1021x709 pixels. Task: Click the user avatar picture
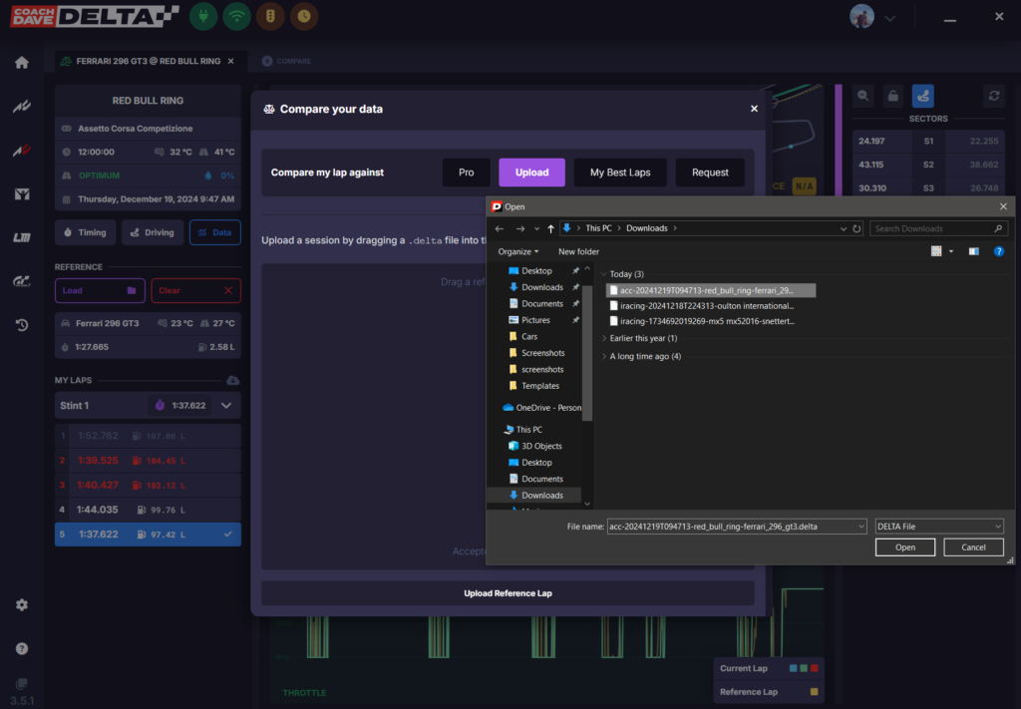pyautogui.click(x=861, y=16)
